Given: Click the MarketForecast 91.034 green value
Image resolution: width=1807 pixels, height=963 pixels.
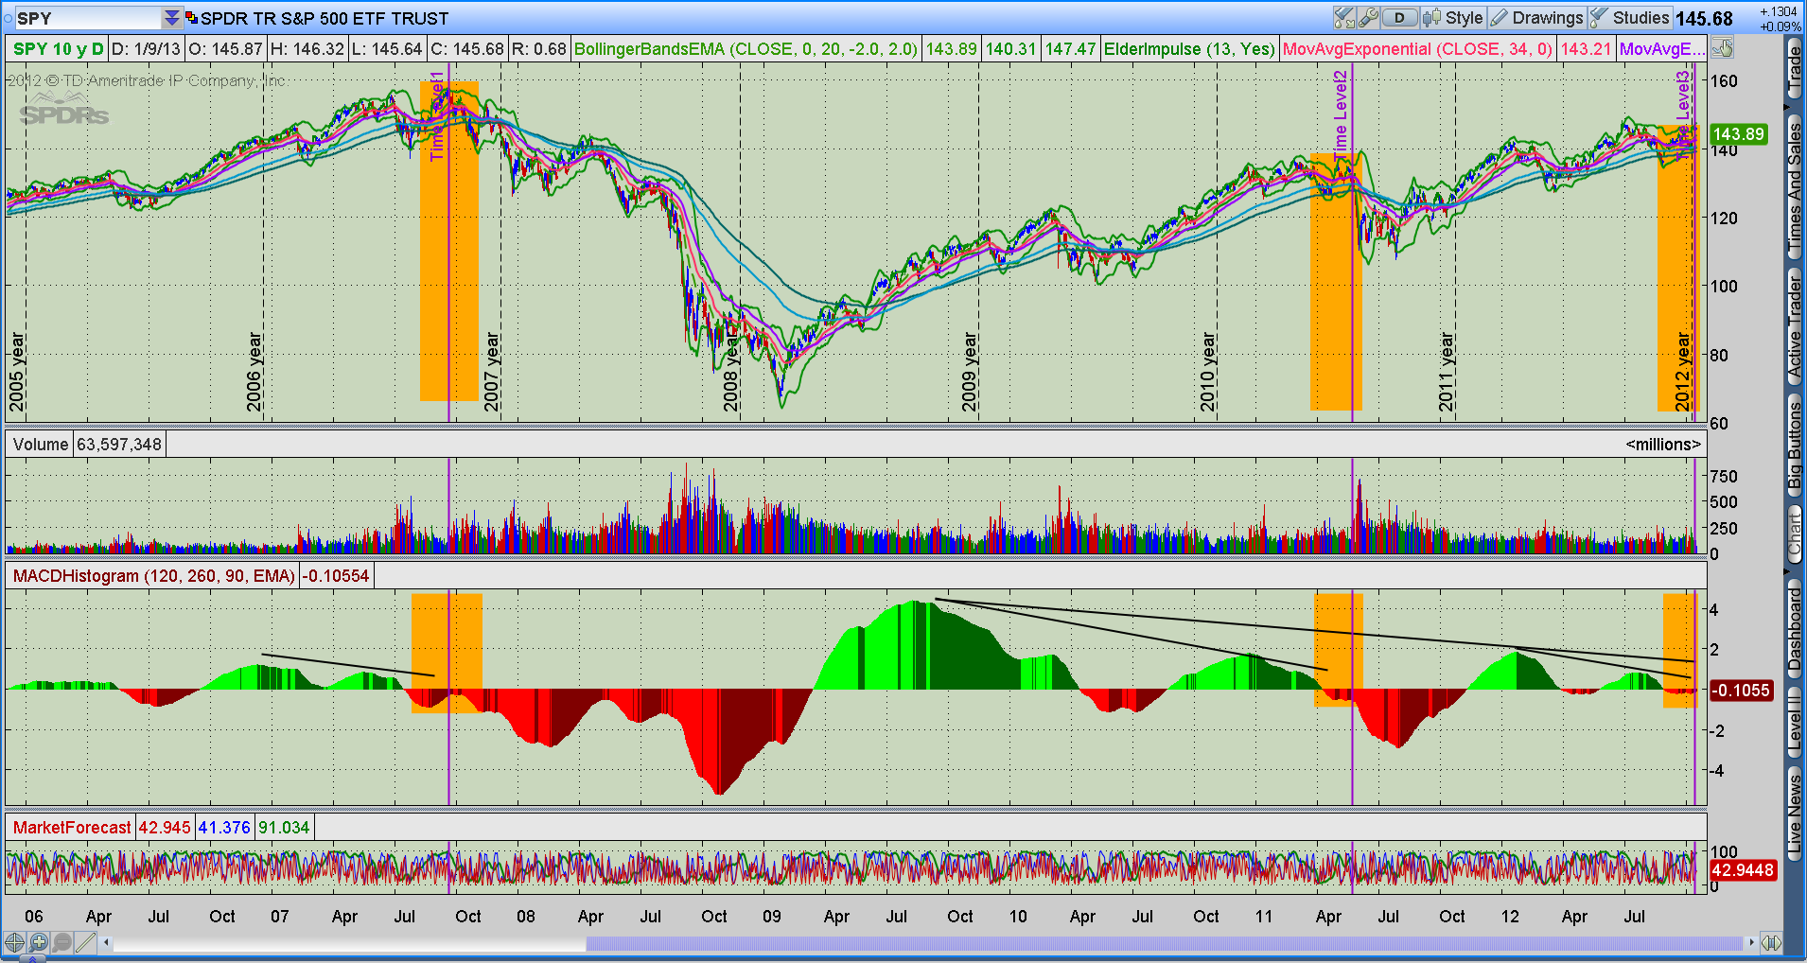Looking at the screenshot, I should 284,828.
